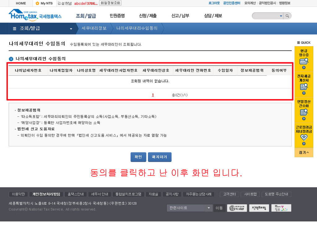This screenshot has width=317, height=243.
Task: Click the 동의여부 column header
Action: tap(279, 70)
